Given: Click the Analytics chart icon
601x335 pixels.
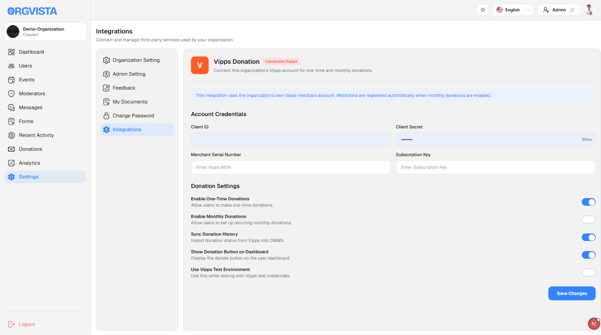Looking at the screenshot, I should click(x=12, y=163).
